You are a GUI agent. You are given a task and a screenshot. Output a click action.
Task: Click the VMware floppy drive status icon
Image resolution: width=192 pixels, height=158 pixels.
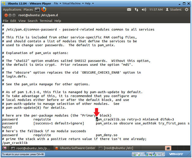pyautogui.click(x=142, y=154)
